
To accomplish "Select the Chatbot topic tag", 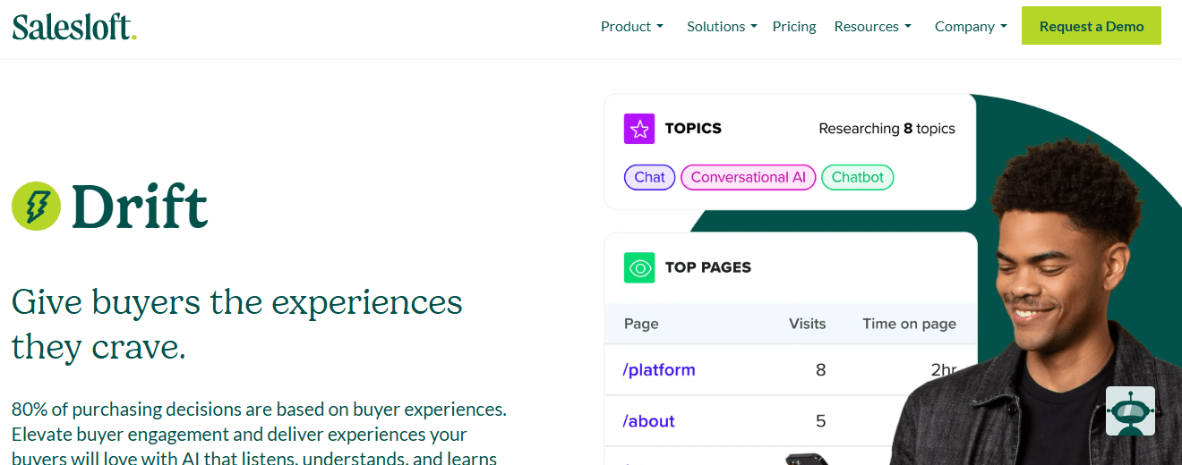I will tap(858, 177).
